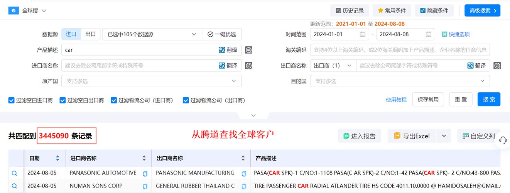Open the 全球搜 dropdown chevron

click(x=44, y=11)
